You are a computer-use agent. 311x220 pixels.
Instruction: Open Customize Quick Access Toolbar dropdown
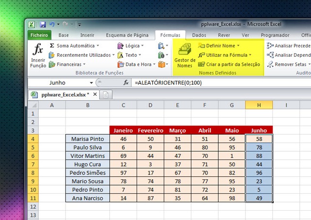(x=80, y=25)
